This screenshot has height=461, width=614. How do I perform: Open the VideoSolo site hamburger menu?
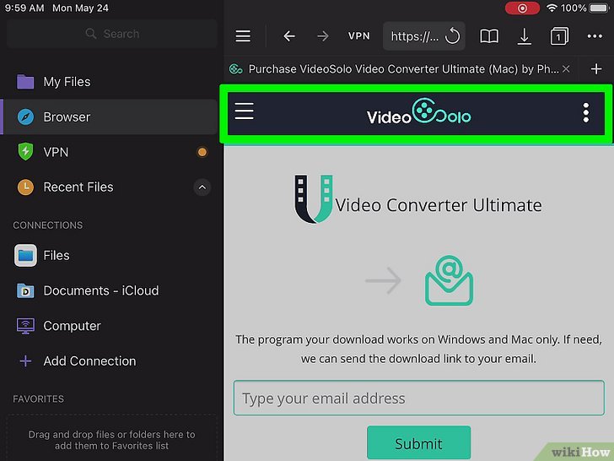[244, 111]
